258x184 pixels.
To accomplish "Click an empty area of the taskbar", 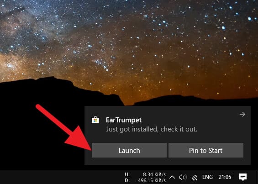I will (x=61, y=177).
